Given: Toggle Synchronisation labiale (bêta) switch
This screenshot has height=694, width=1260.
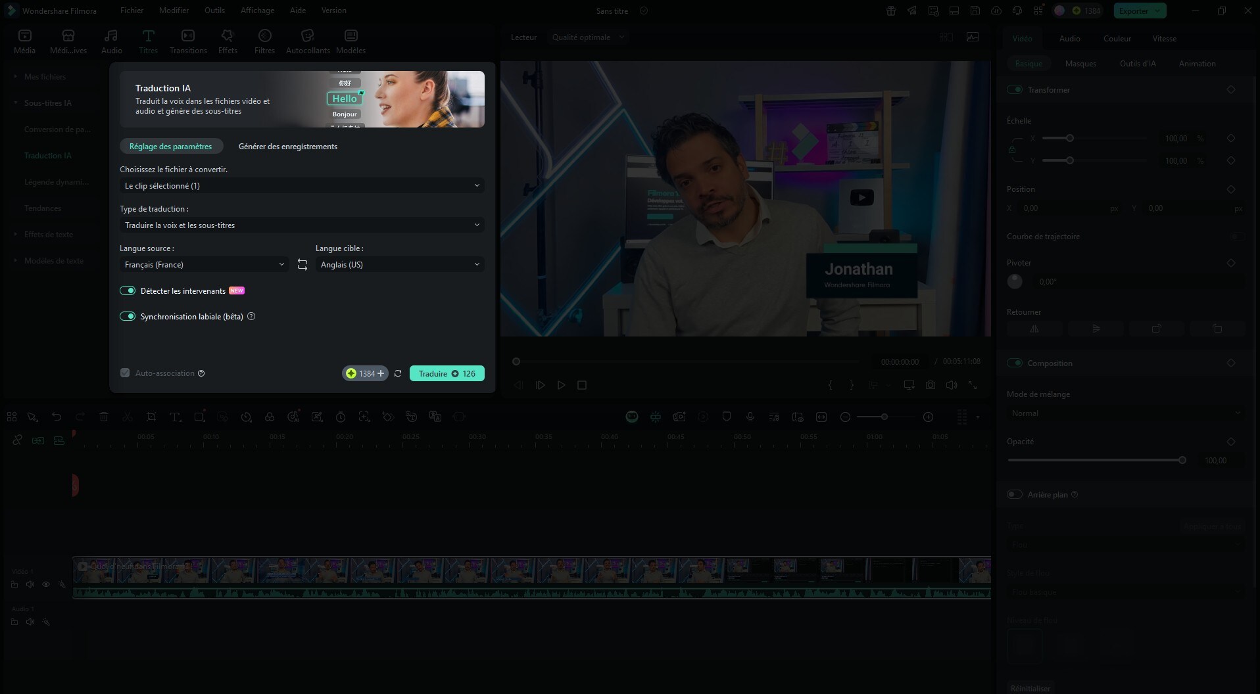Looking at the screenshot, I should (x=128, y=316).
